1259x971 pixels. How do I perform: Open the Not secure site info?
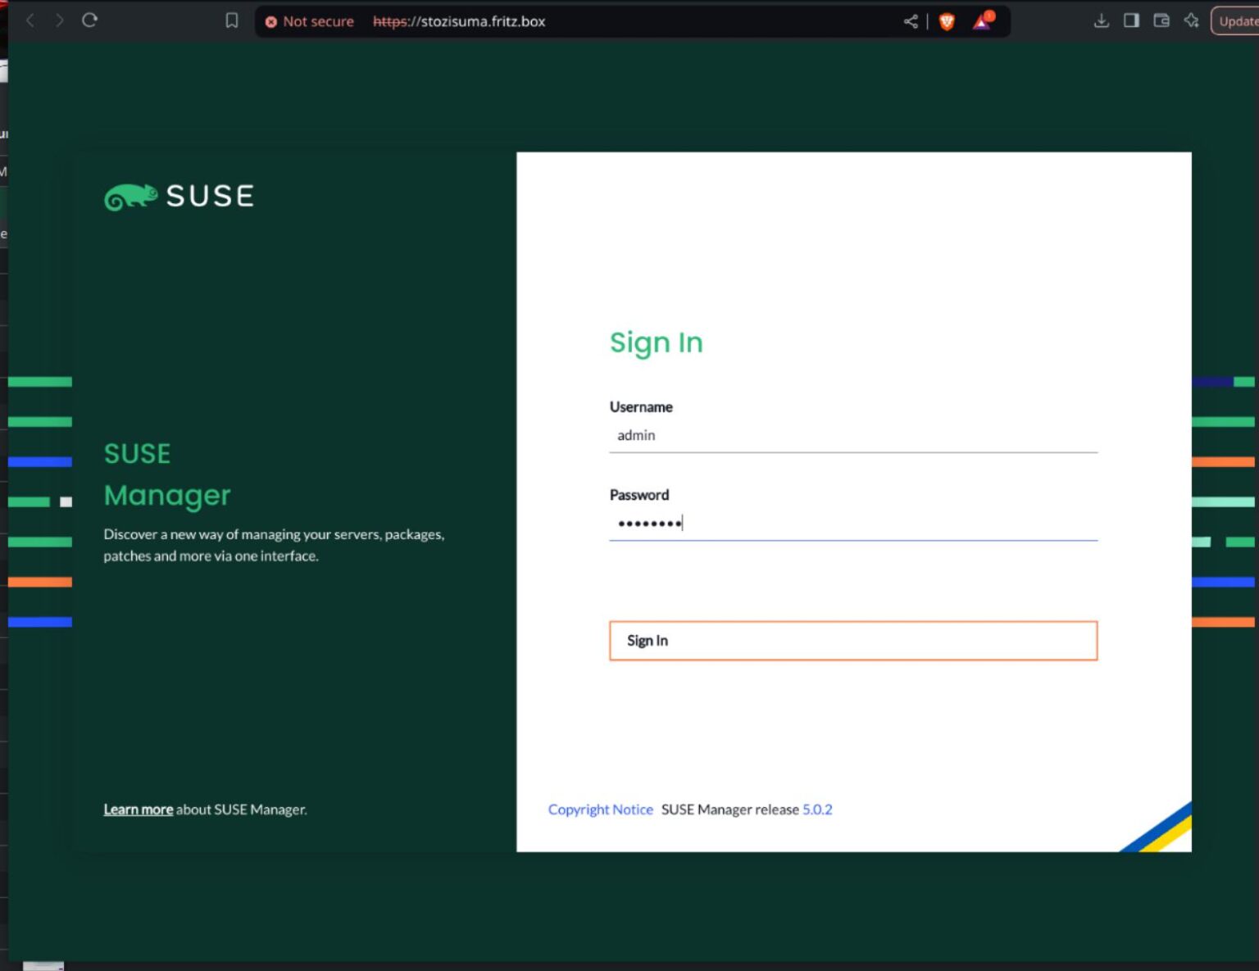point(310,21)
